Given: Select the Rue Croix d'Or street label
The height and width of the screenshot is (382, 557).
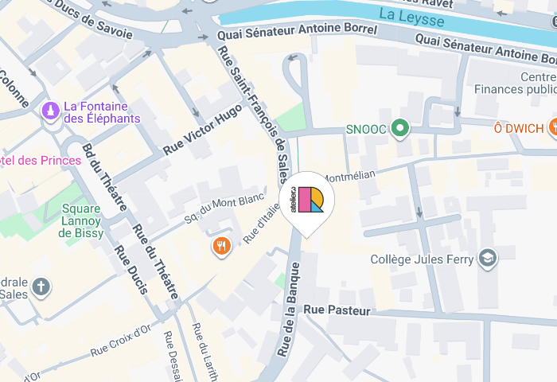Looking at the screenshot, I should [121, 341].
